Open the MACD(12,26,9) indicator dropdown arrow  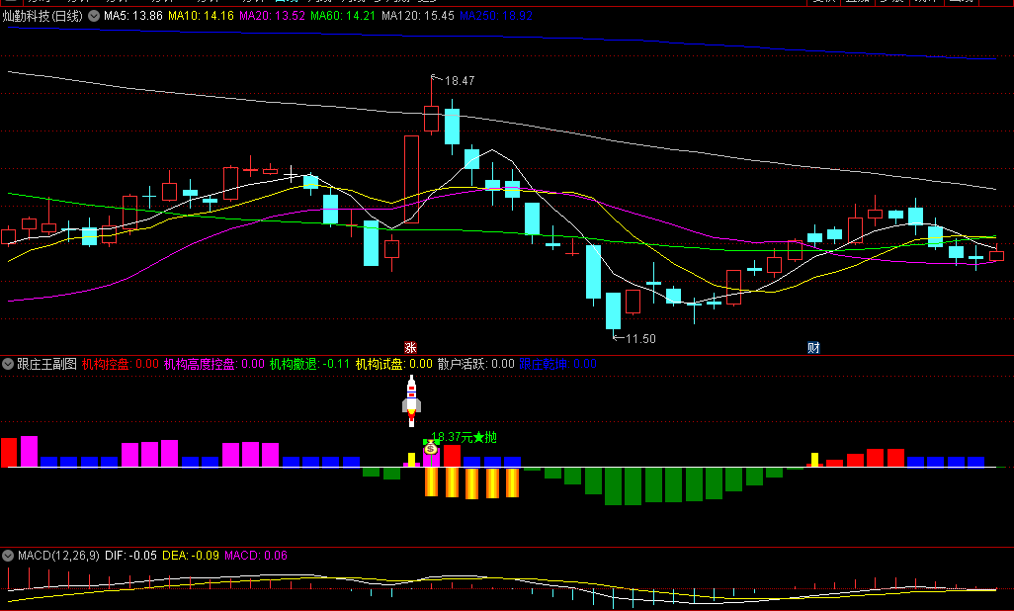pos(8,556)
